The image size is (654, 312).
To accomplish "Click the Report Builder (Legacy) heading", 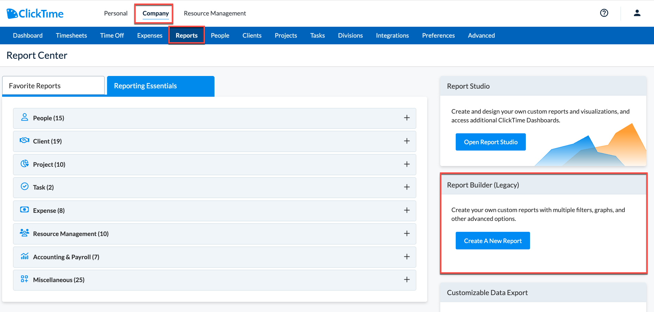I will click(x=483, y=185).
